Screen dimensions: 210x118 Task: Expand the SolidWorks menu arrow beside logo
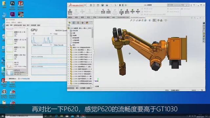(x=85, y=5)
